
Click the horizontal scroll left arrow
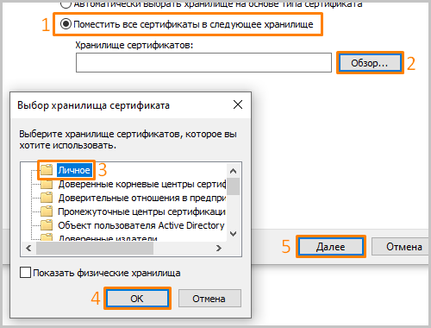click(x=28, y=248)
